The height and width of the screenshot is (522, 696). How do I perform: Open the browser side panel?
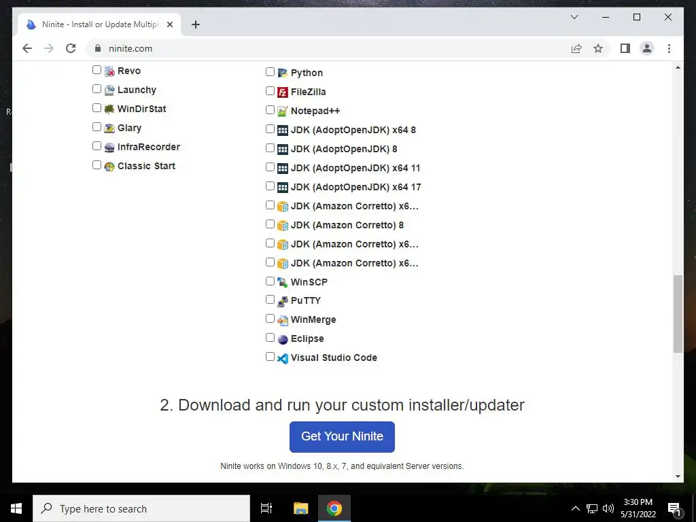pyautogui.click(x=625, y=48)
